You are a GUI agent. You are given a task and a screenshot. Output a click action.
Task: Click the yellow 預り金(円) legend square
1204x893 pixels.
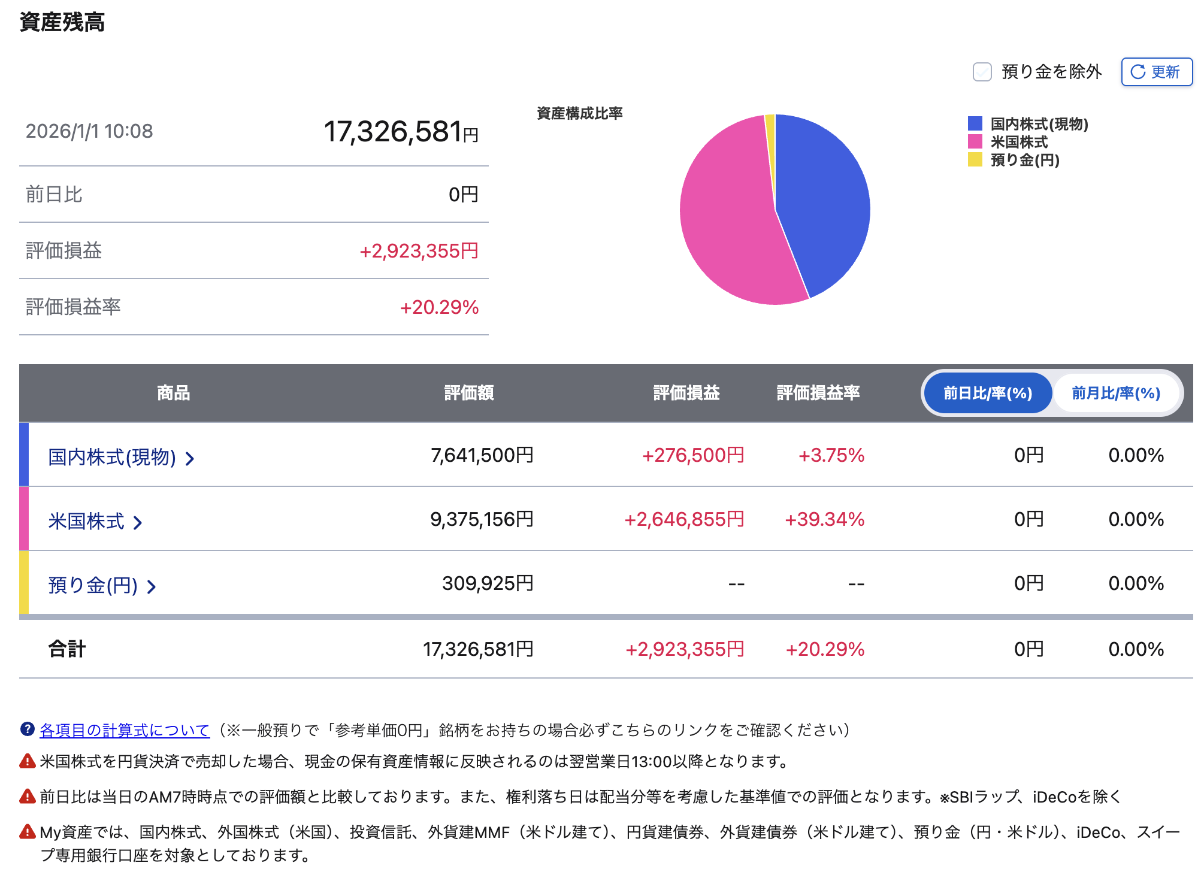tap(975, 159)
